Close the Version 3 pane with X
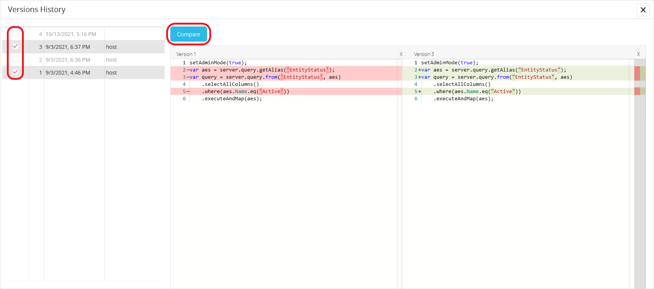The image size is (654, 289). pos(638,54)
